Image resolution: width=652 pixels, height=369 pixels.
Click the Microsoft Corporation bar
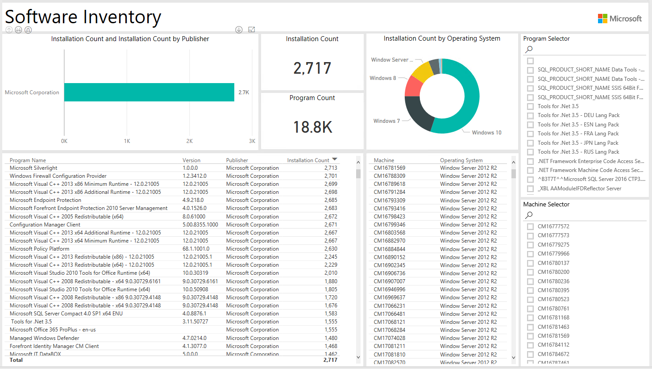(149, 92)
